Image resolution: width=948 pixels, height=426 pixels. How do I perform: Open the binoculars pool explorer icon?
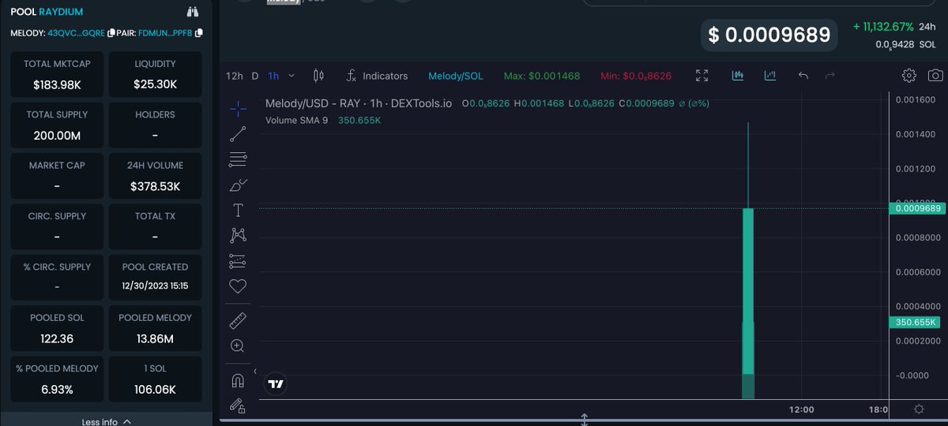coord(193,12)
